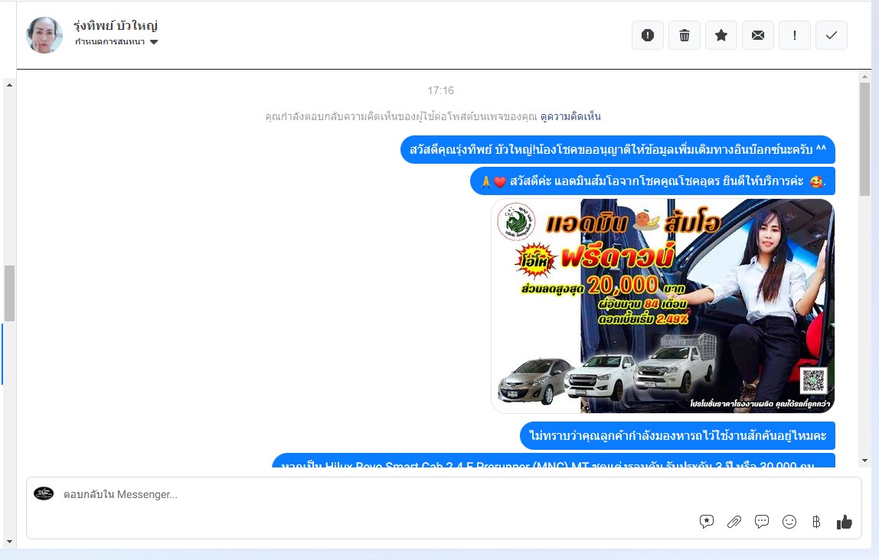Delete conversation using trash icon
Viewport: 879px width, 560px height.
point(685,35)
